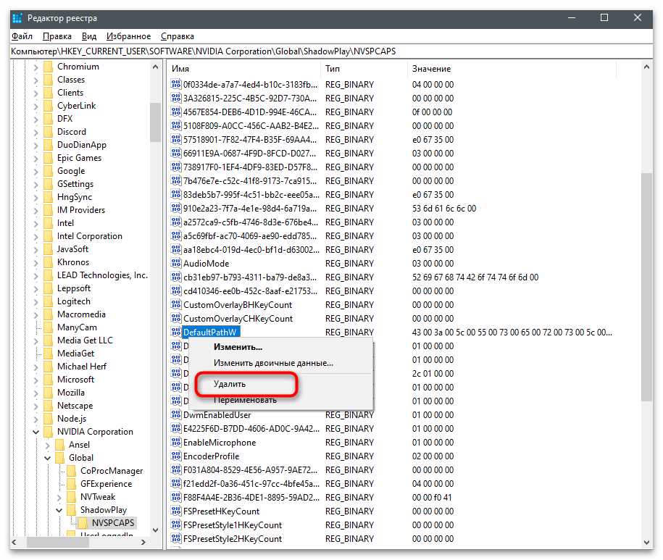Click the values pane vertical scrollbar thumb
This screenshot has width=663, height=560.
[646, 287]
